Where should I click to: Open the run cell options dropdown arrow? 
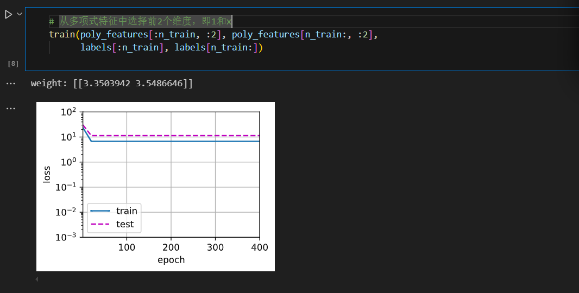click(20, 14)
